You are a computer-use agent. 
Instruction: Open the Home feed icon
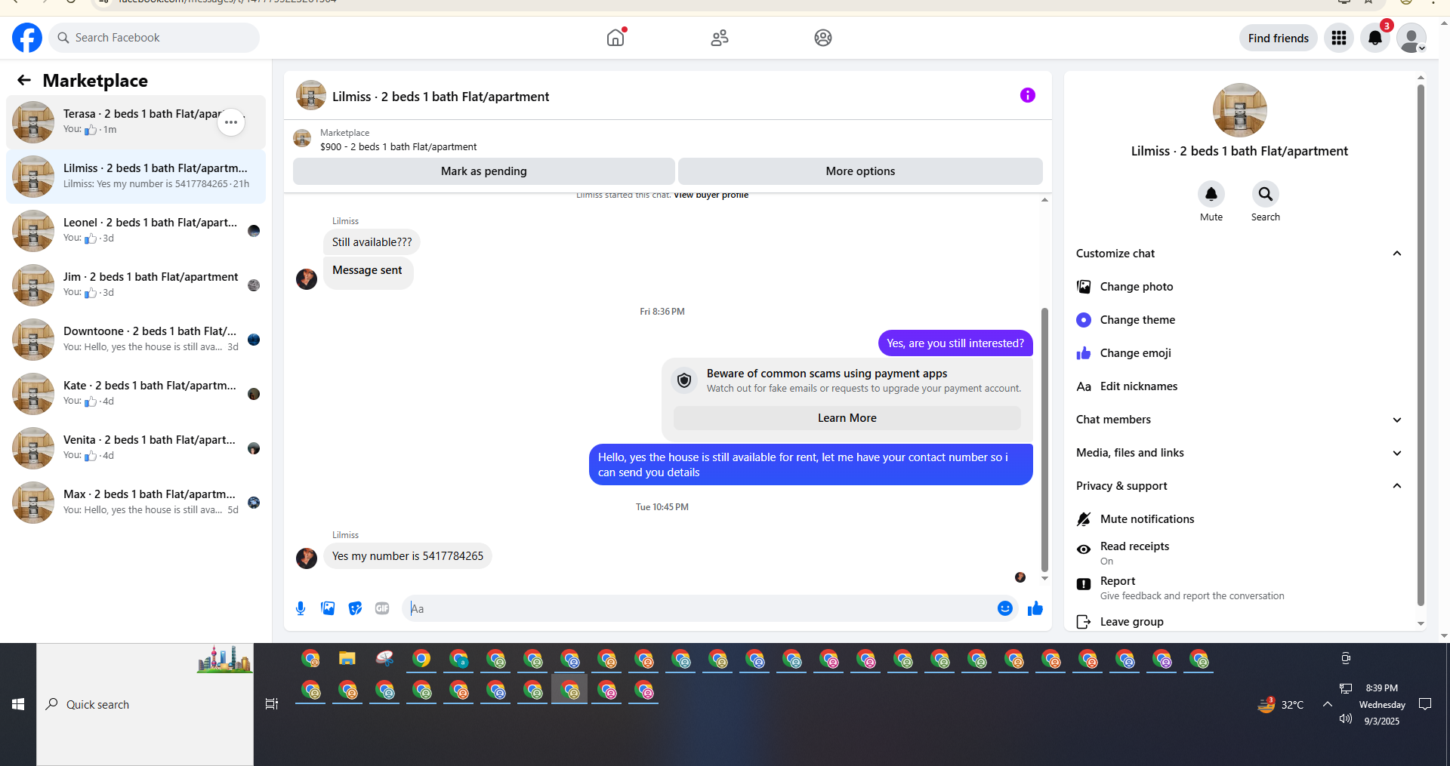coord(616,37)
